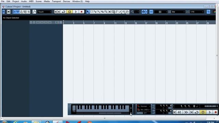Viewport: 219px width, 123px height.
Task: Open the Touch automation mode dropdown
Action: pos(44,12)
